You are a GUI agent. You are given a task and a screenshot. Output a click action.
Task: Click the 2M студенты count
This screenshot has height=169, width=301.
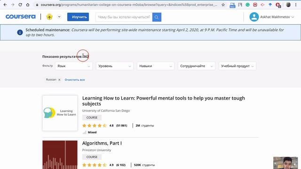click(145, 125)
